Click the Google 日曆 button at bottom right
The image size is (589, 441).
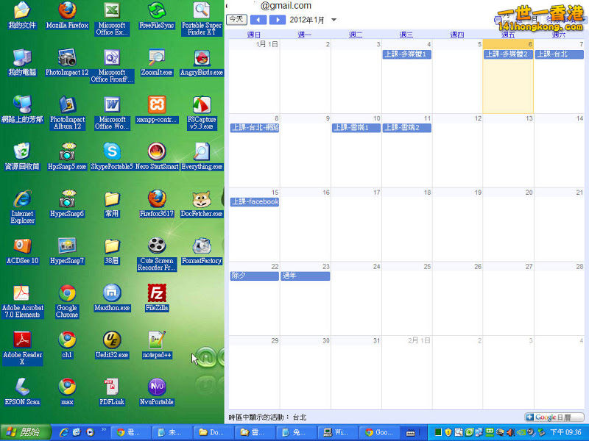[554, 417]
